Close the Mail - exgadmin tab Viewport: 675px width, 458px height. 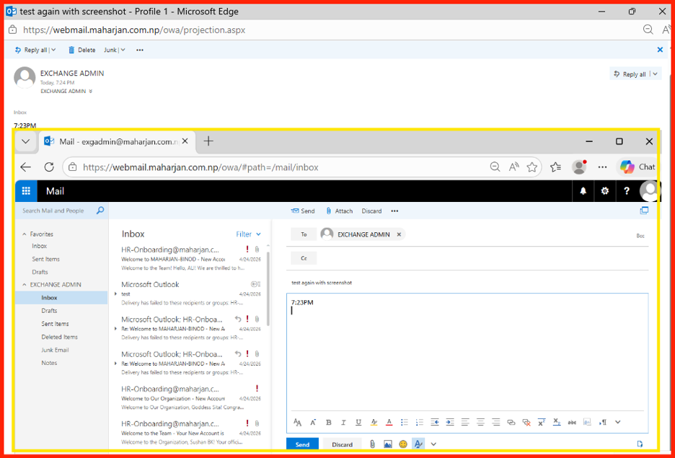(x=185, y=141)
